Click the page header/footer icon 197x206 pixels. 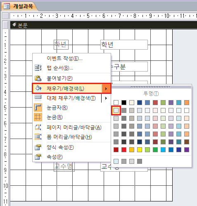[x=38, y=127]
